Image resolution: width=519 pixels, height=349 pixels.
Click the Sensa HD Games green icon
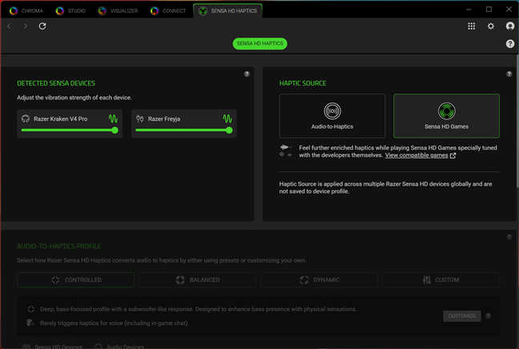(446, 110)
